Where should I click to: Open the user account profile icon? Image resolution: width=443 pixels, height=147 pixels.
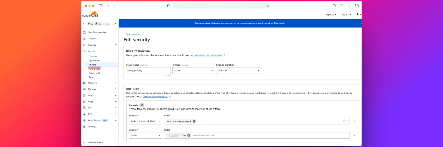tap(358, 14)
